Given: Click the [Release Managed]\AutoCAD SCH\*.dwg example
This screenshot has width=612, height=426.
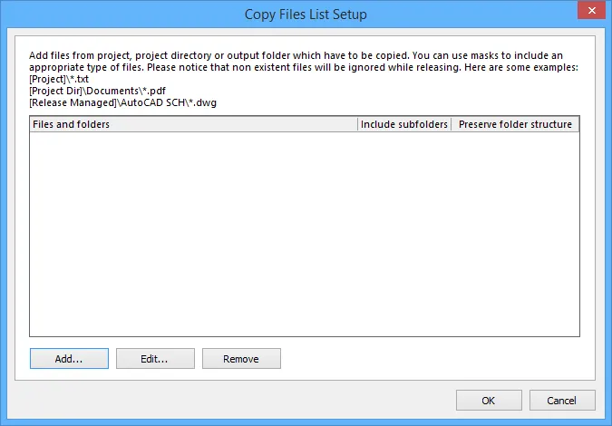Looking at the screenshot, I should pyautogui.click(x=122, y=102).
